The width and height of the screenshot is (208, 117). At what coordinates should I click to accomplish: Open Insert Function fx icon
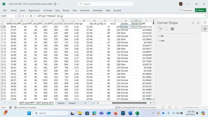pyautogui.click(x=31, y=16)
